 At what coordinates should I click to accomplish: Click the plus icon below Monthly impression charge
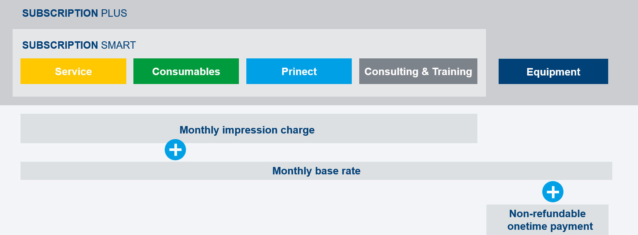[x=175, y=150]
